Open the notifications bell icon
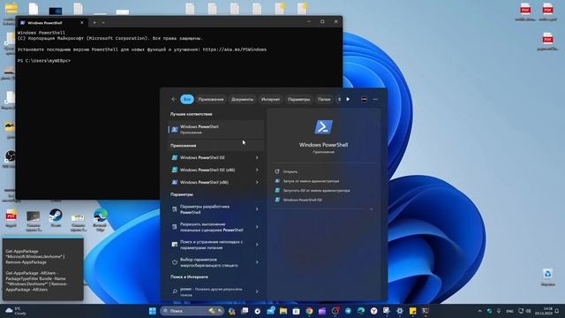 557,311
